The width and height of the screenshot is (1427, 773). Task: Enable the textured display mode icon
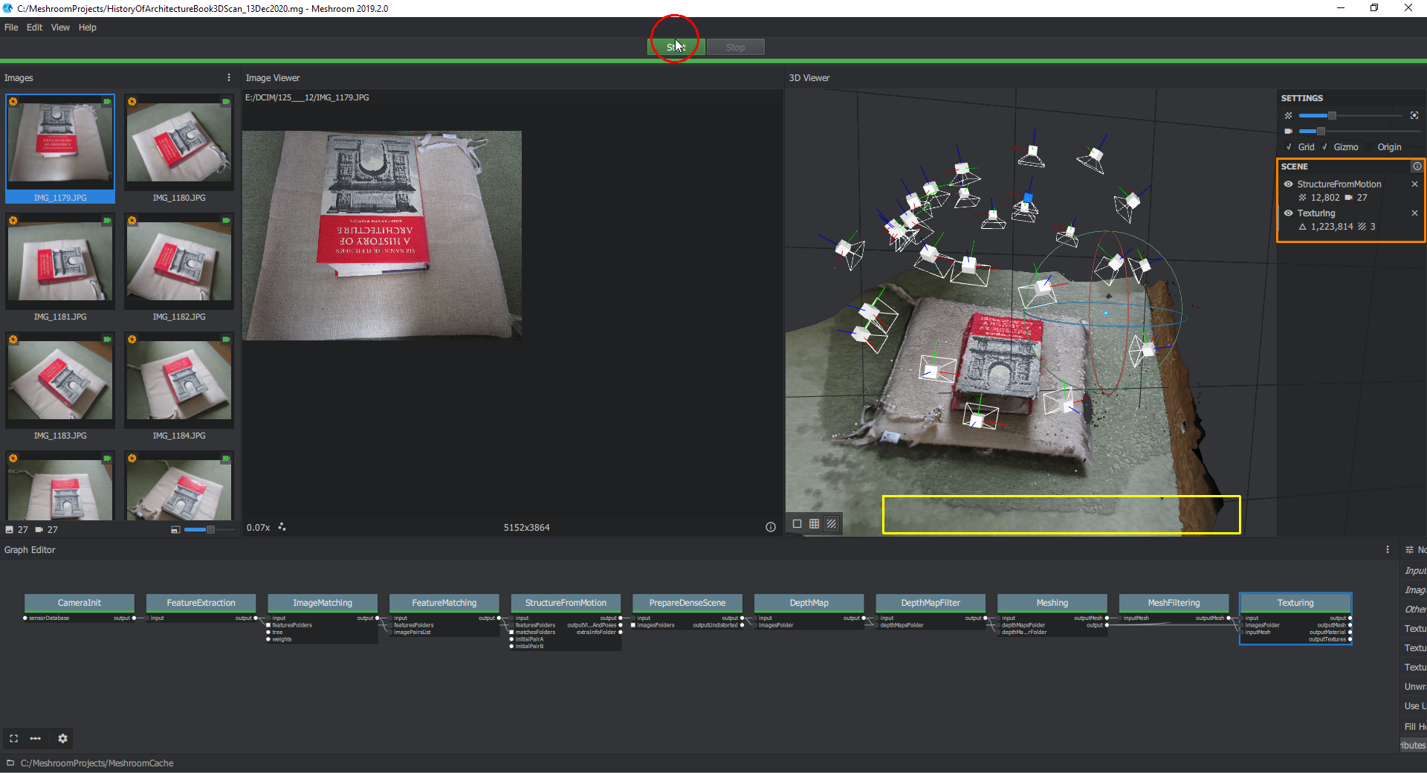coord(831,523)
